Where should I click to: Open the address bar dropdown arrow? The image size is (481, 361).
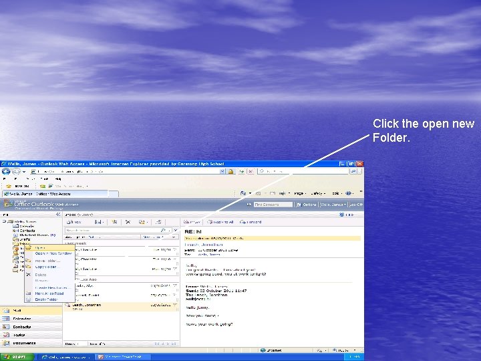[x=222, y=171]
